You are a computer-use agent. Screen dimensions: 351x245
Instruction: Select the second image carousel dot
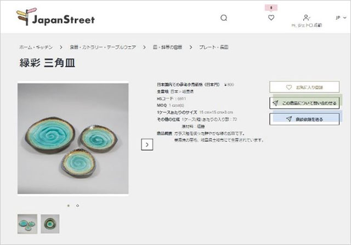click(77, 206)
